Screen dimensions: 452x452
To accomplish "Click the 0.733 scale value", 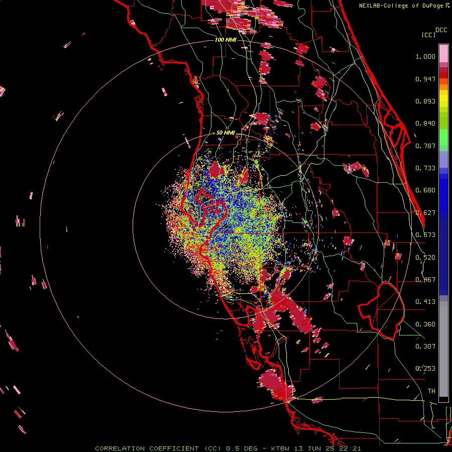I will click(x=425, y=168).
